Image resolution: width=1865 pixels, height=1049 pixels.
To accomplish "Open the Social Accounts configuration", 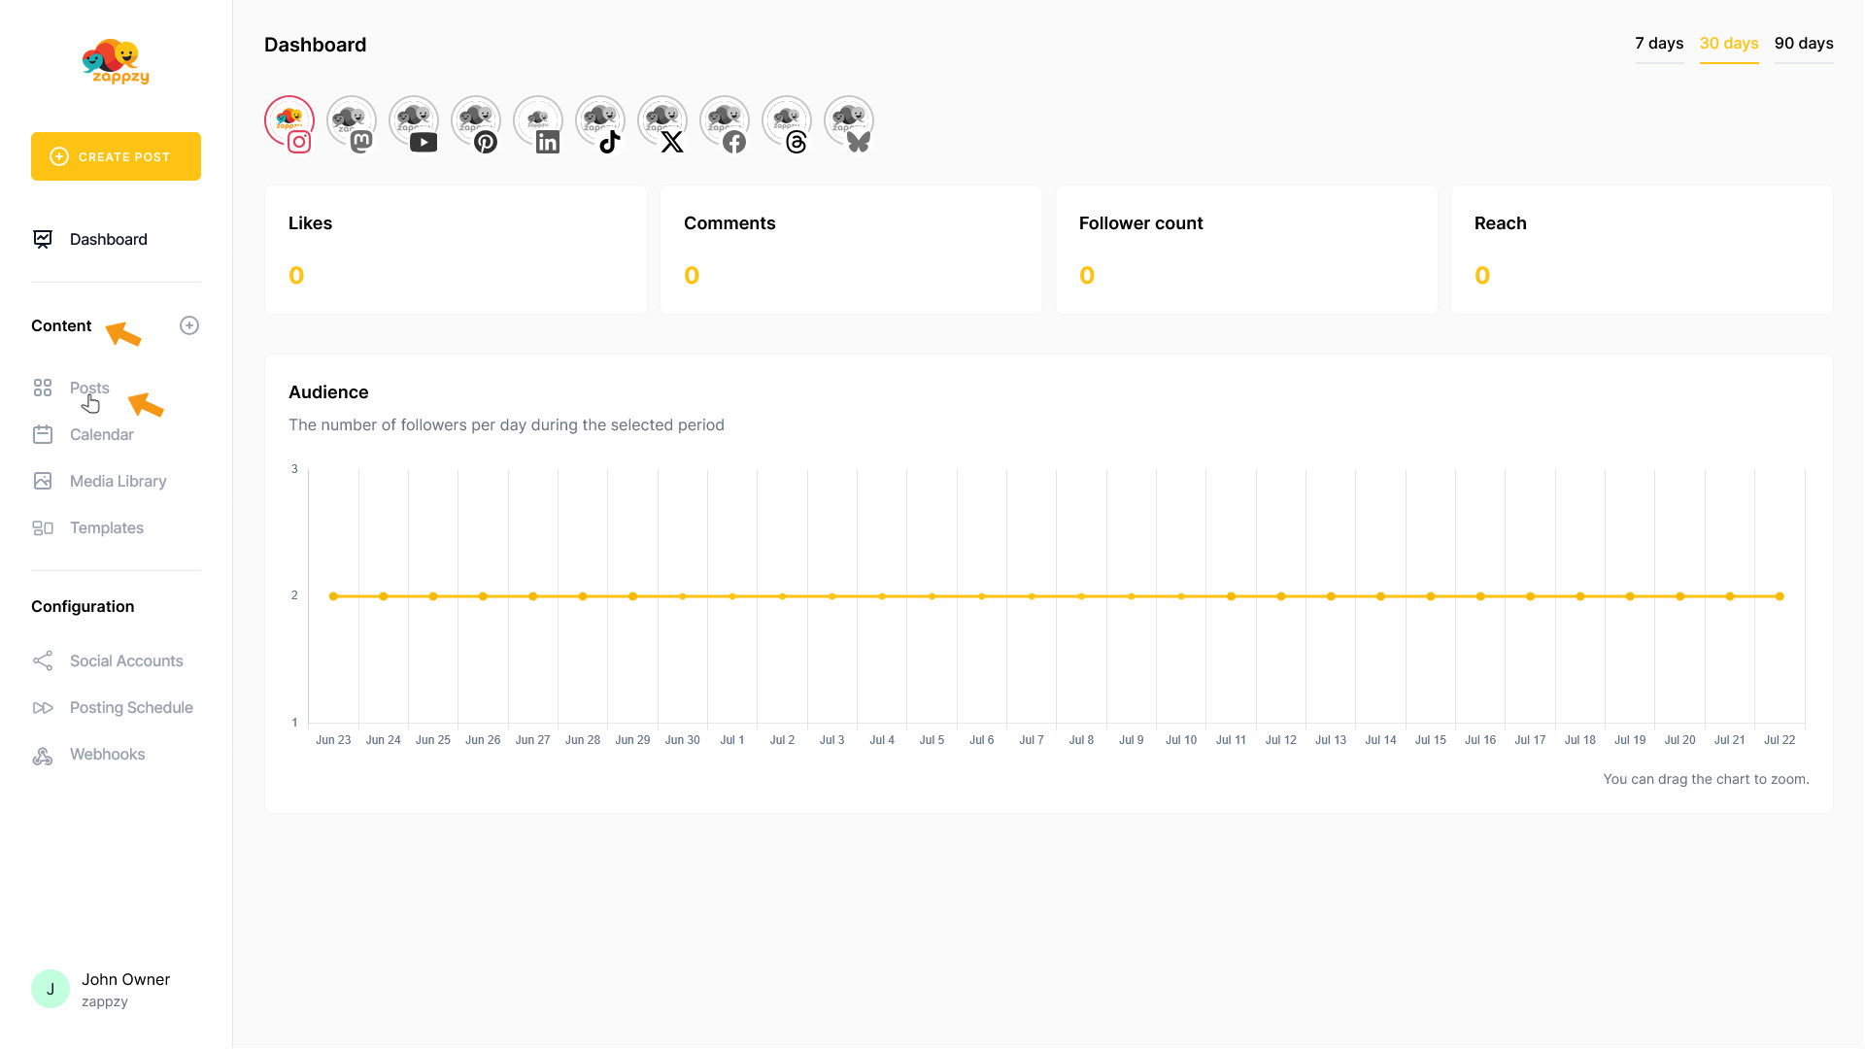I will click(126, 660).
